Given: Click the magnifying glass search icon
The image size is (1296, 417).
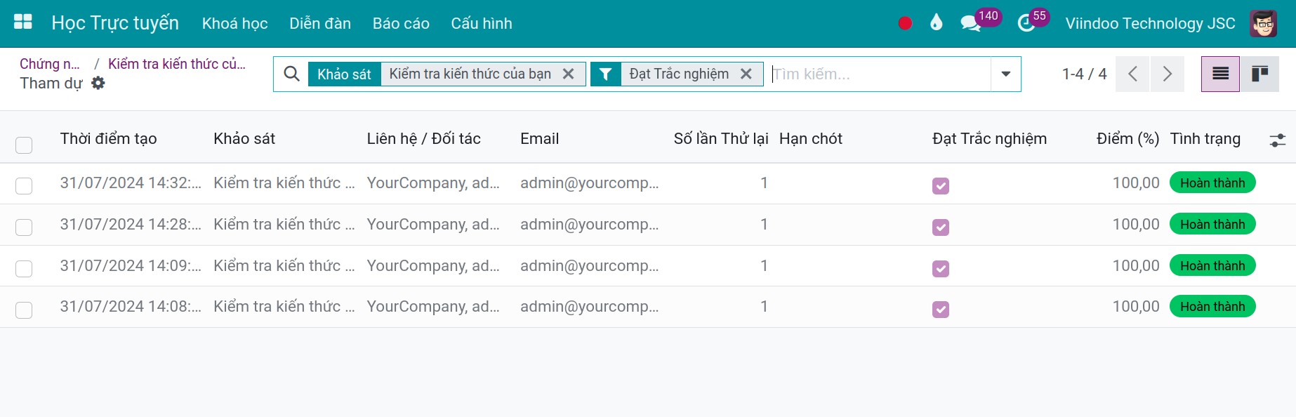Looking at the screenshot, I should [x=291, y=74].
